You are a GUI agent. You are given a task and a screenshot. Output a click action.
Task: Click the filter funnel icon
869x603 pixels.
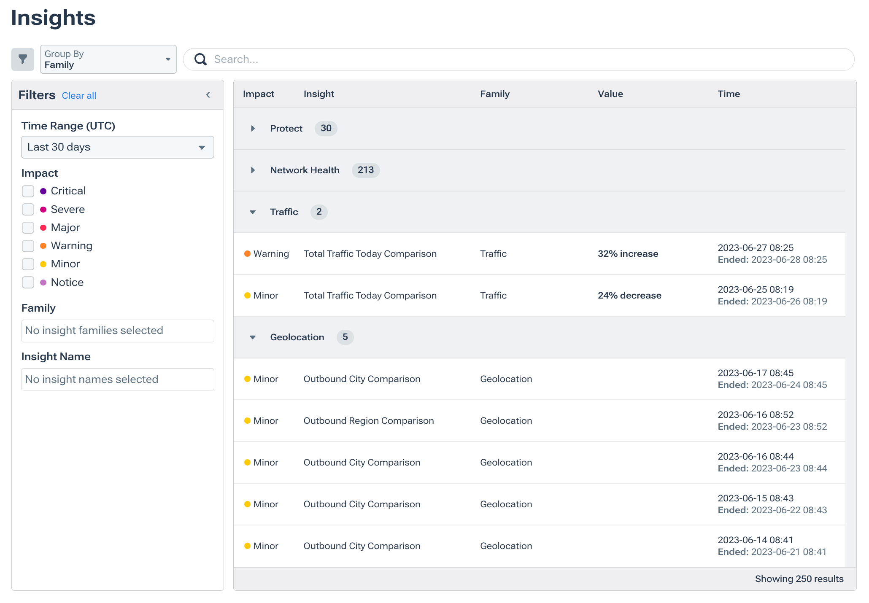pos(22,59)
